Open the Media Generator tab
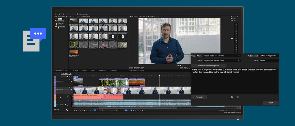 point(103,70)
